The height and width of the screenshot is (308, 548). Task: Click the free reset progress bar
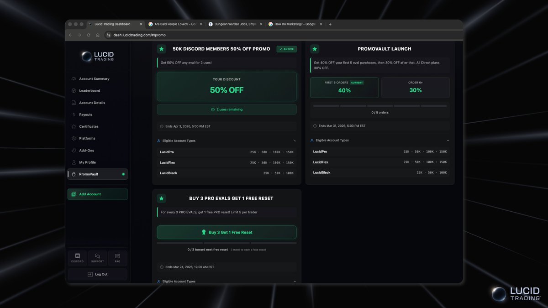tap(227, 243)
